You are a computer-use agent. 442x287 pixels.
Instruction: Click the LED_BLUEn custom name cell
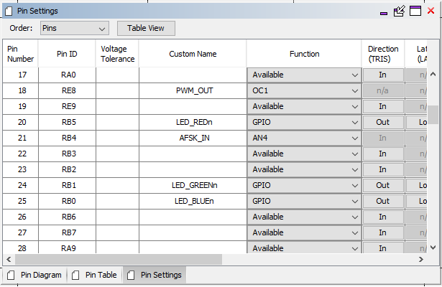tap(193, 201)
